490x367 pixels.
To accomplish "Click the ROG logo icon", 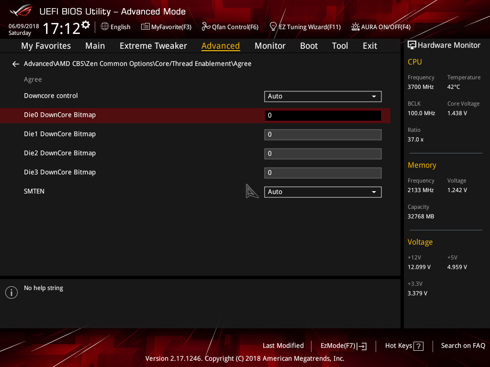I will (x=21, y=11).
